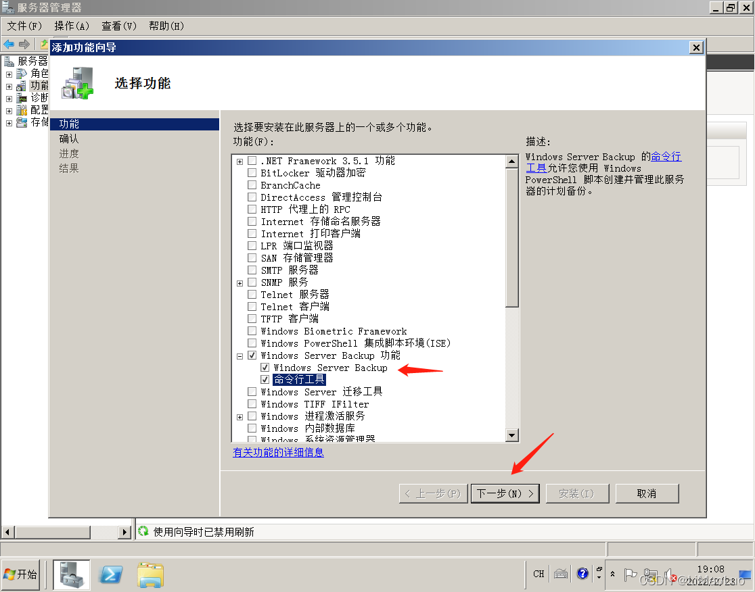Image resolution: width=755 pixels, height=592 pixels.
Task: Open the 操作(A) menu
Action: 72,26
